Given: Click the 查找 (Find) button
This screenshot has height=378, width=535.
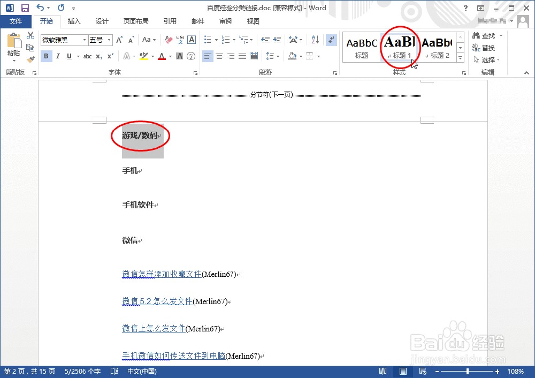Looking at the screenshot, I should pos(487,35).
